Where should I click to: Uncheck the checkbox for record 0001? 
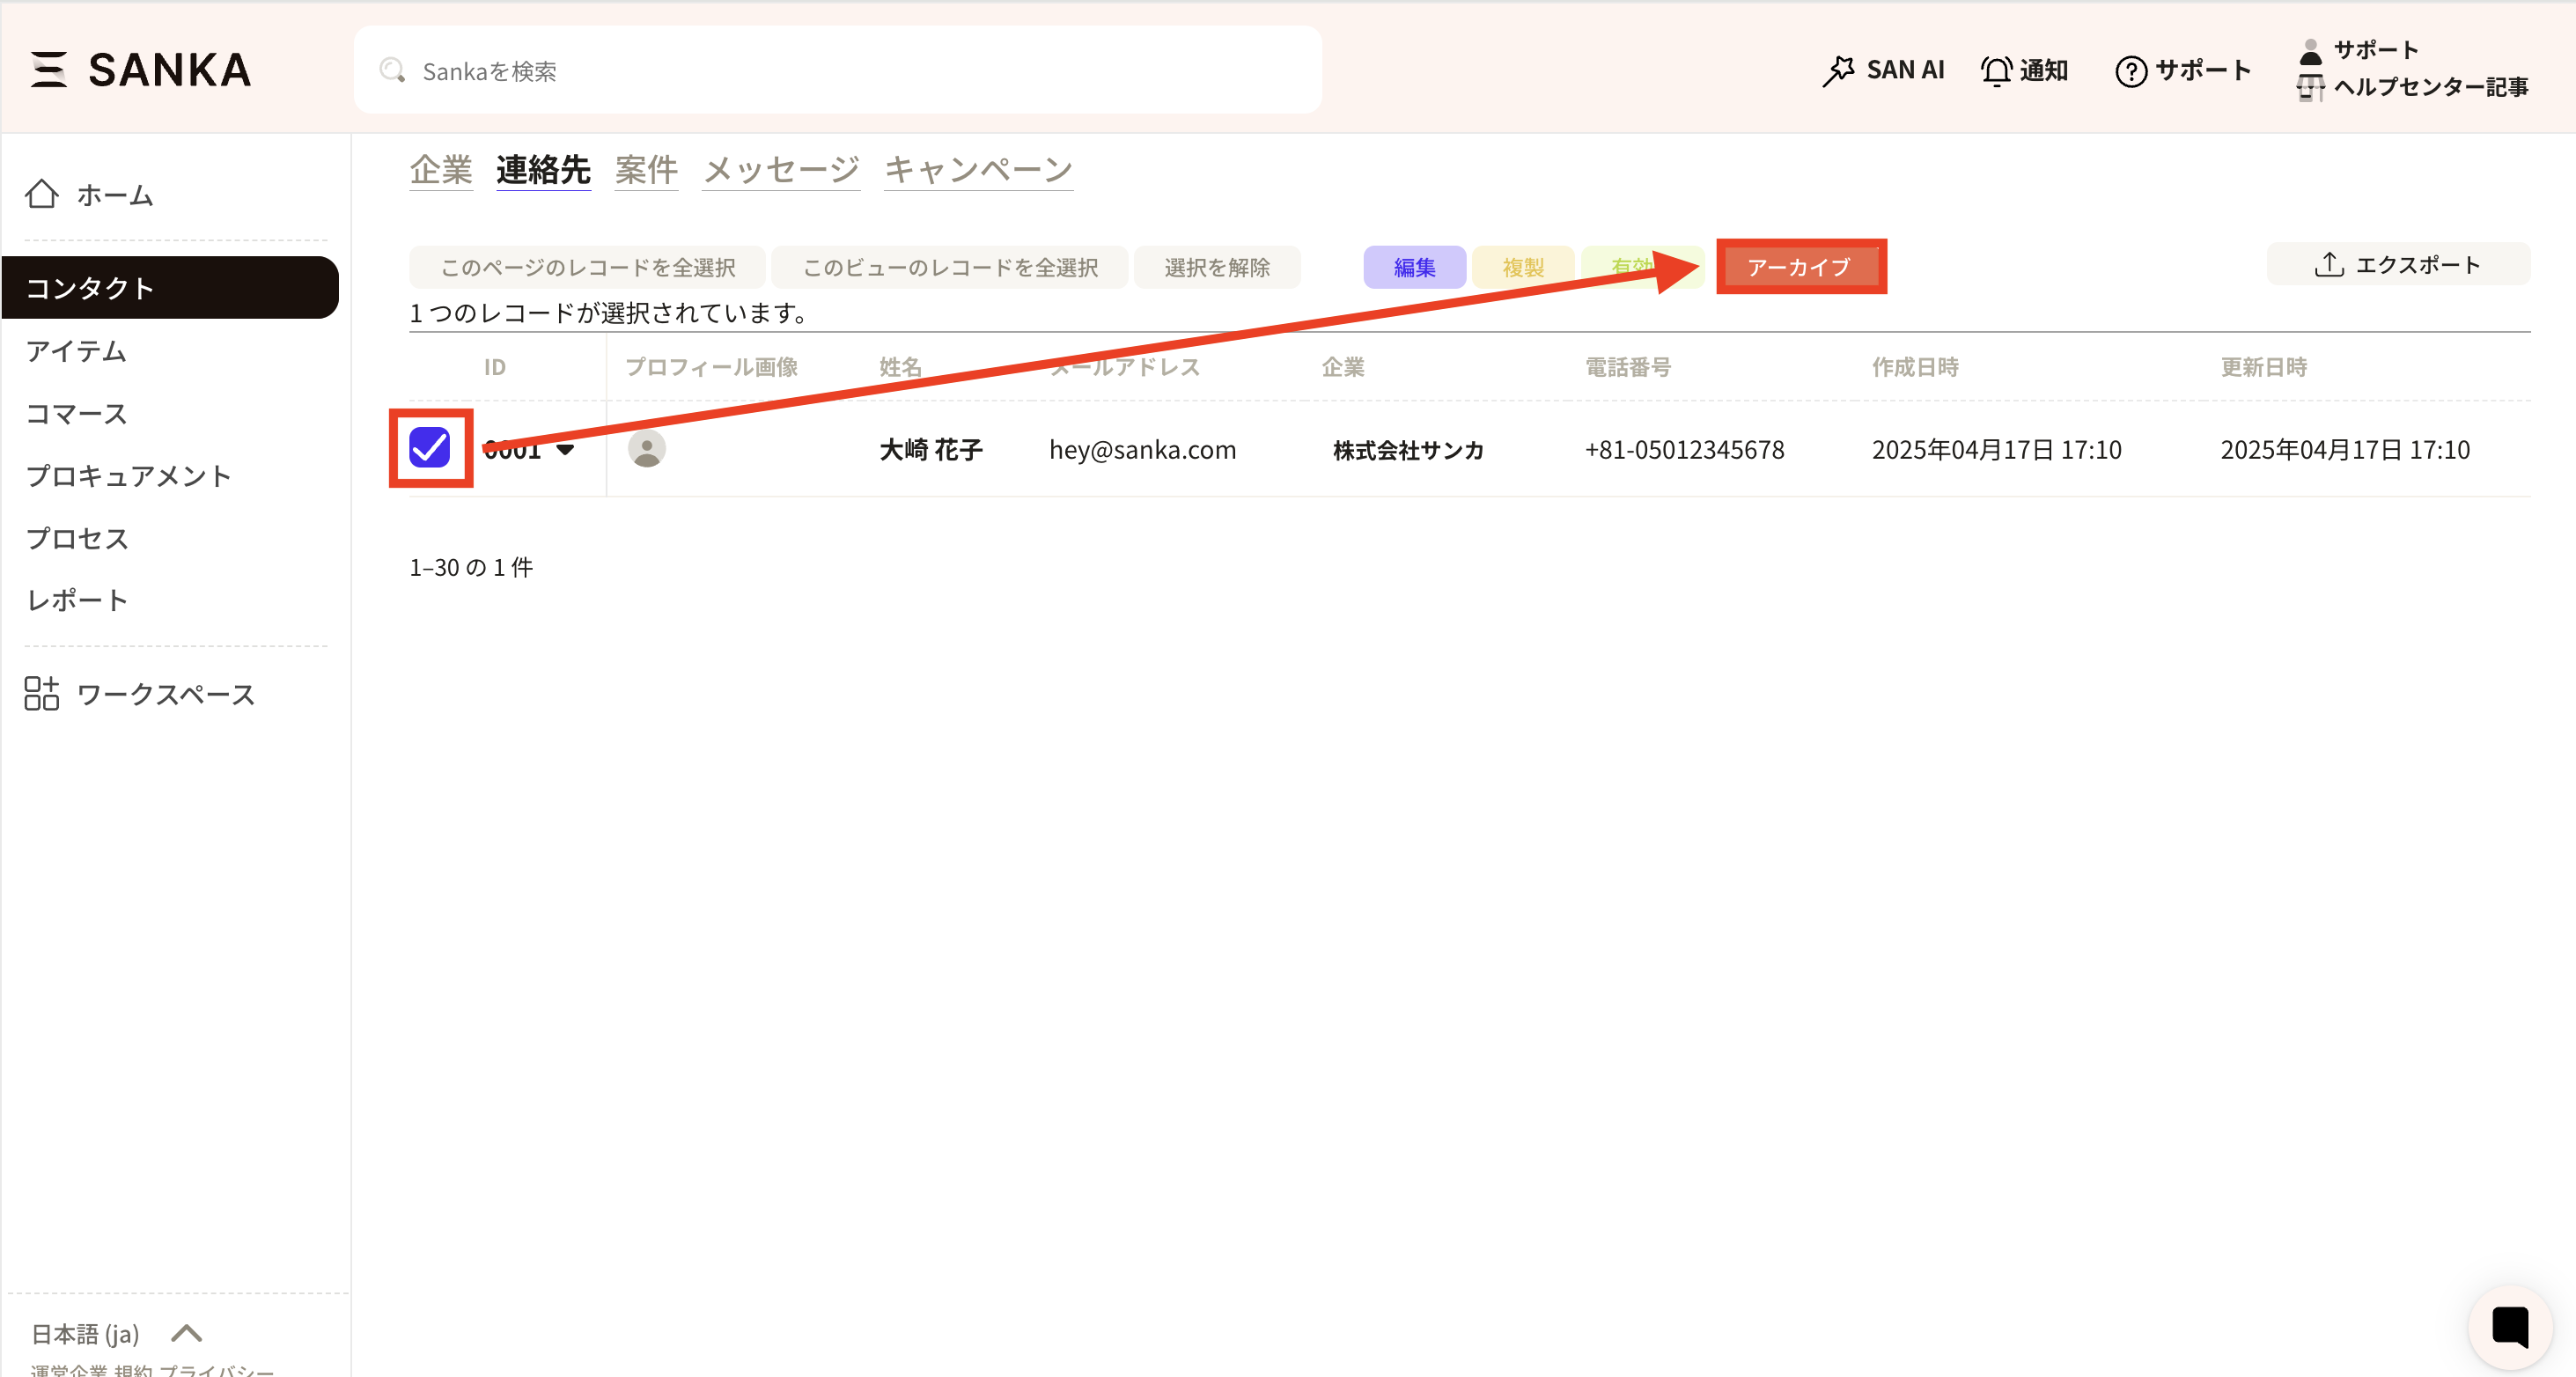[430, 448]
